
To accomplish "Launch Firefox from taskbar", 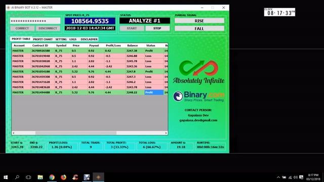I will (x=63, y=177).
